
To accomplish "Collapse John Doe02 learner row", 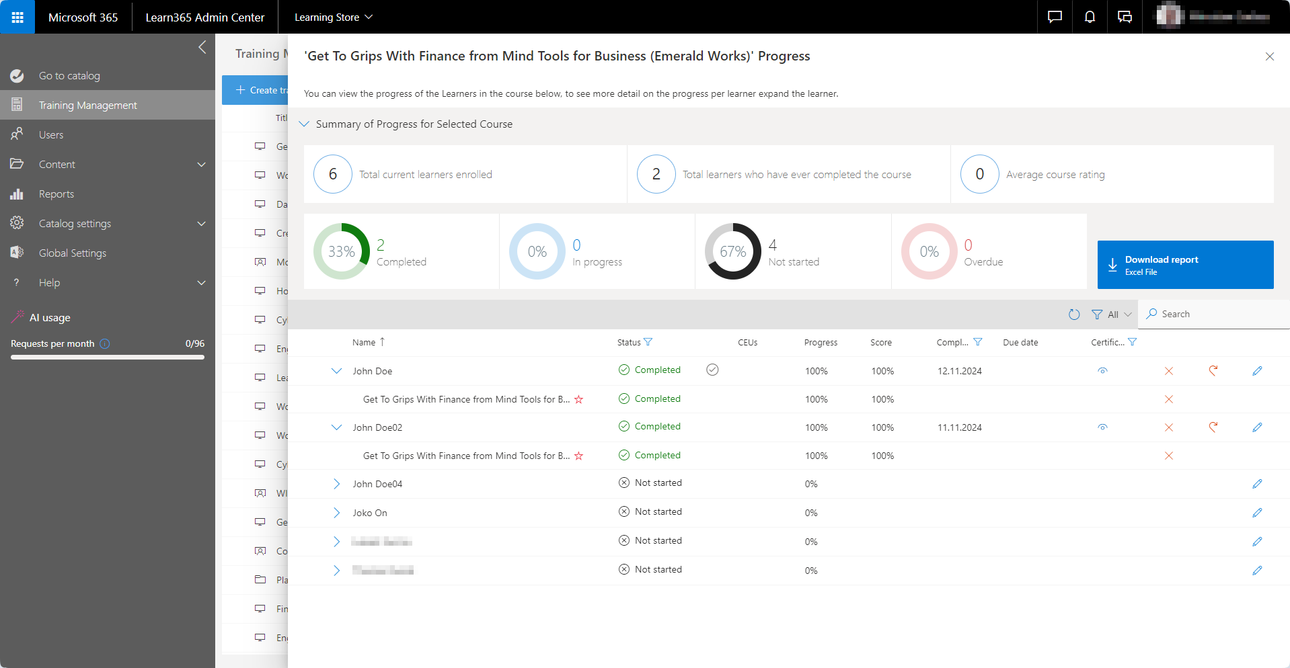I will (336, 427).
